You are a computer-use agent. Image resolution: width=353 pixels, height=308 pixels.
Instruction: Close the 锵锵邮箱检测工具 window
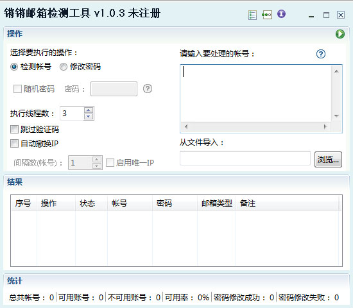pos(341,15)
